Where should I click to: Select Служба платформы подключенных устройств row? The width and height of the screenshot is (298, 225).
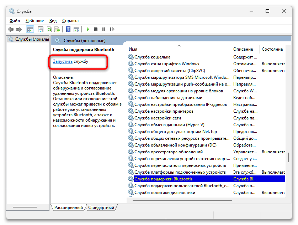point(207,172)
